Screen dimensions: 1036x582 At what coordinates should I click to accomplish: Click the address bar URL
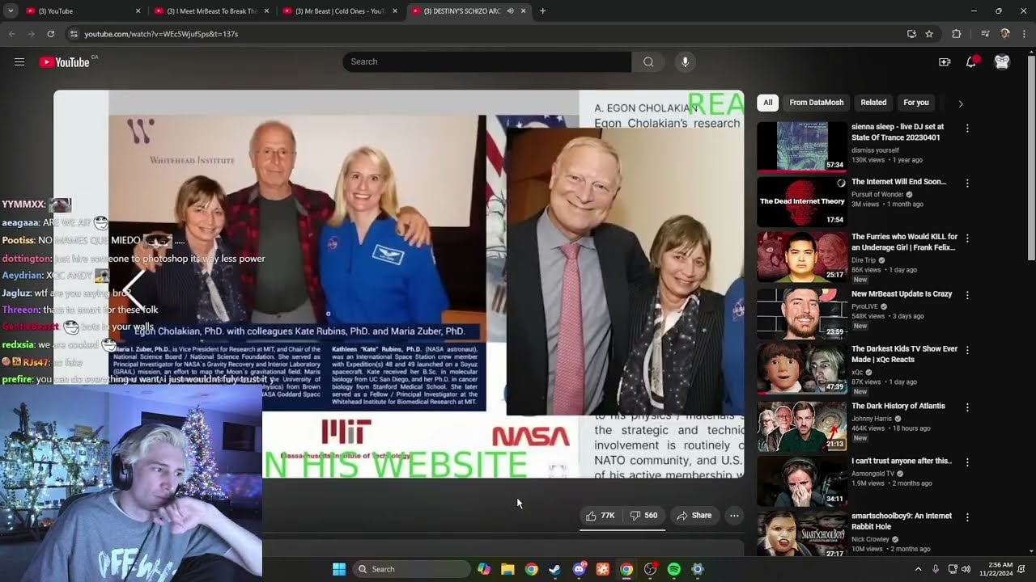click(x=161, y=34)
